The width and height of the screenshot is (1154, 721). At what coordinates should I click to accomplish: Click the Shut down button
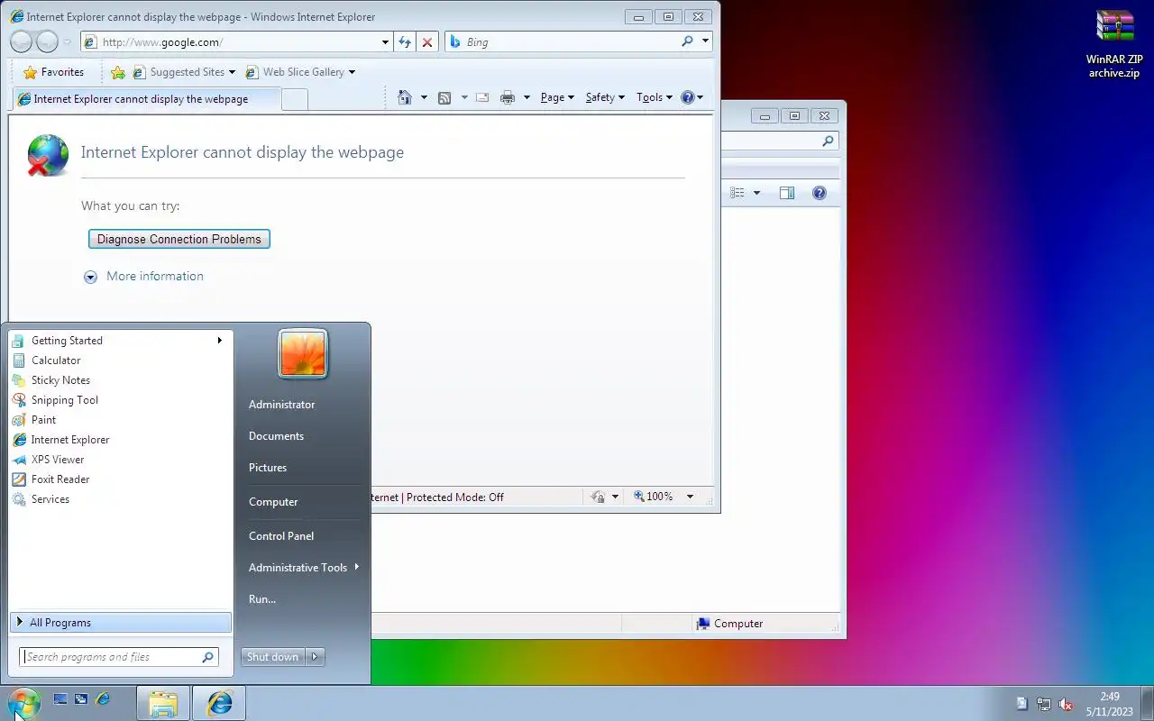click(x=273, y=657)
